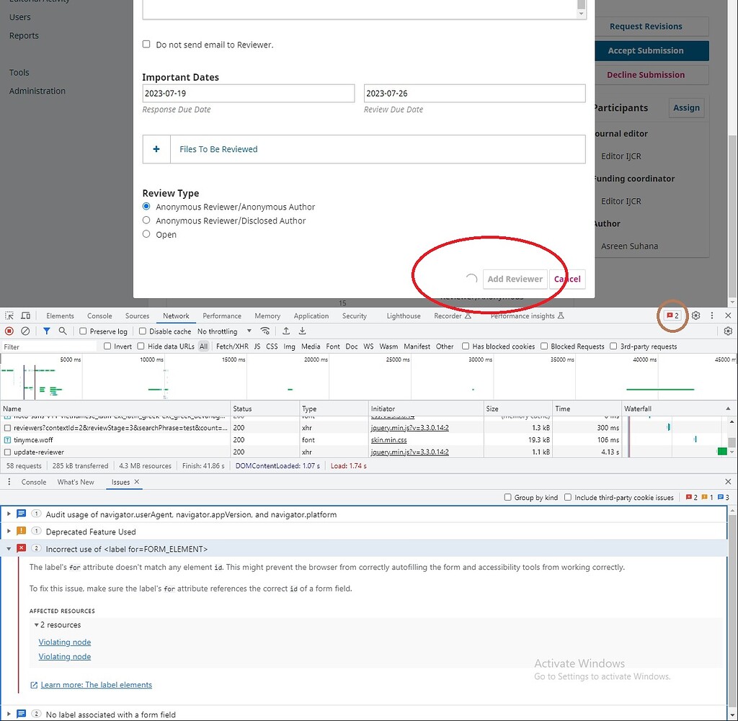Expand the 'Deprecated Feature Used' issue
This screenshot has height=721, width=738.
point(10,532)
